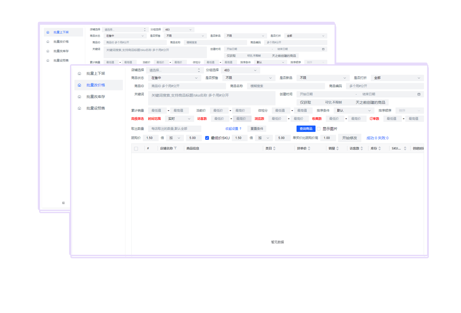Click filter funnel icon on 店铺名称 column

[x=176, y=148]
